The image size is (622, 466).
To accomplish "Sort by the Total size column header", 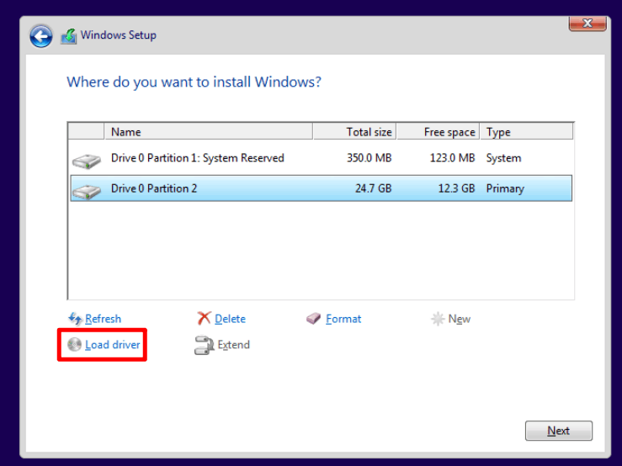I will [354, 132].
